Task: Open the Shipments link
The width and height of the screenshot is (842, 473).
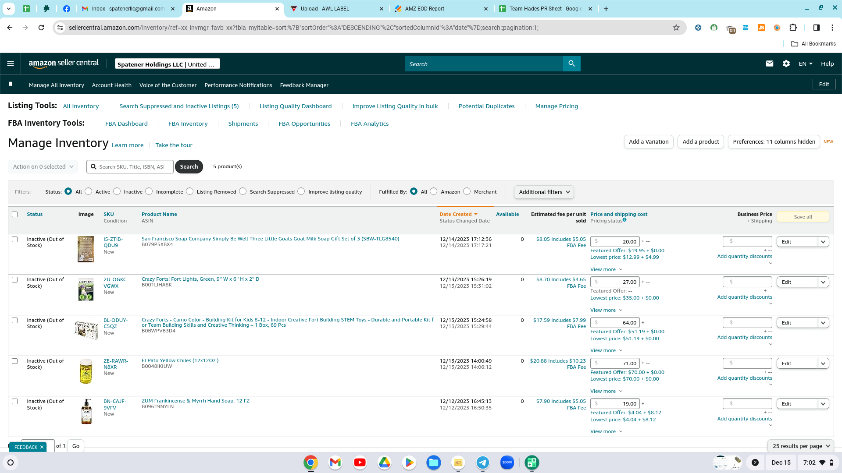Action: click(x=243, y=124)
